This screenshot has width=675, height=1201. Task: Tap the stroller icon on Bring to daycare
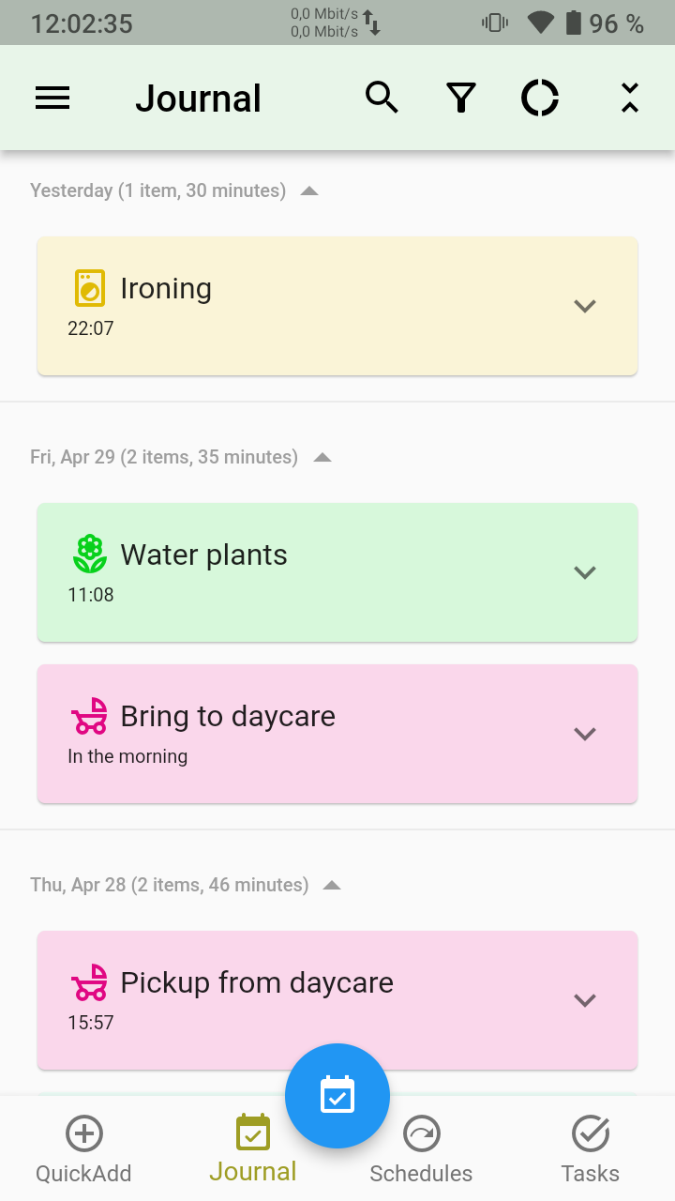(x=90, y=716)
